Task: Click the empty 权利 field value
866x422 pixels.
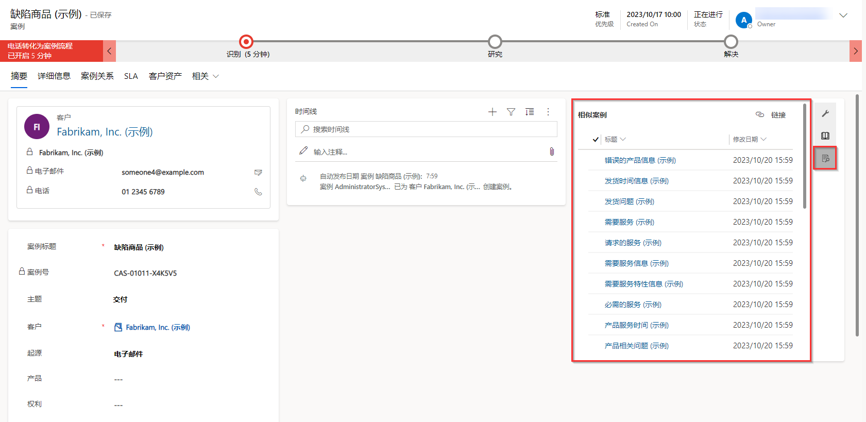Action: coord(118,406)
